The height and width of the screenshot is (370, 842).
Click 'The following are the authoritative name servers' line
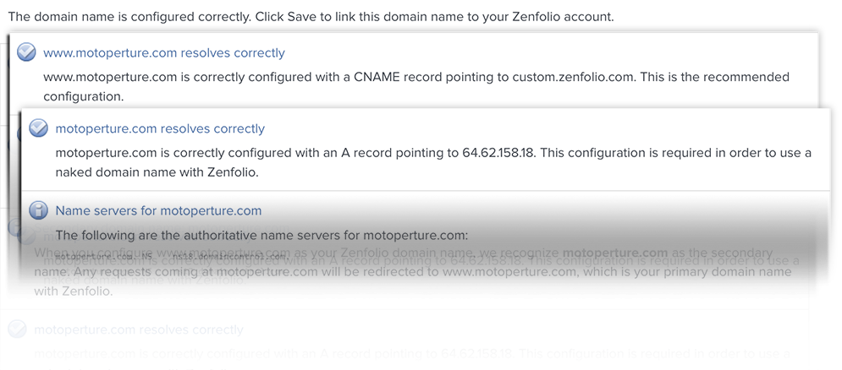262,236
